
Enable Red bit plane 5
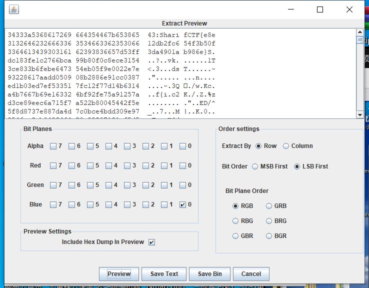coord(90,166)
